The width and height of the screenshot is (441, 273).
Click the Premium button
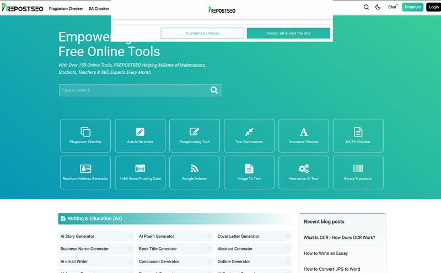tap(412, 7)
